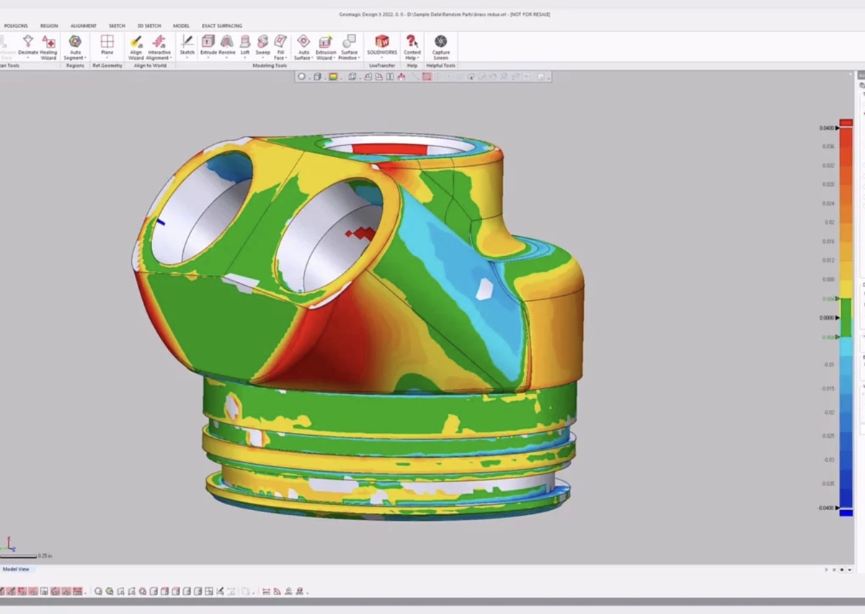
Task: Run the Auto Surface tool
Action: tap(303, 47)
